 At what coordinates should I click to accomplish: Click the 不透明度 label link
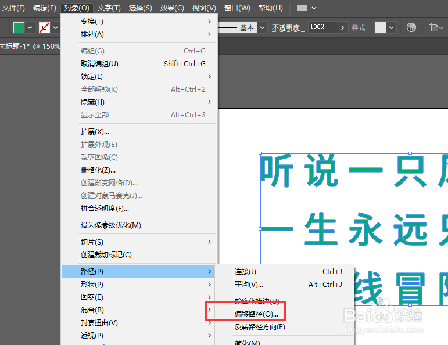click(288, 28)
